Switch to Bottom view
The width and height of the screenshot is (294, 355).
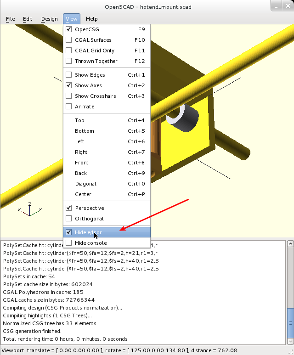tap(107, 131)
